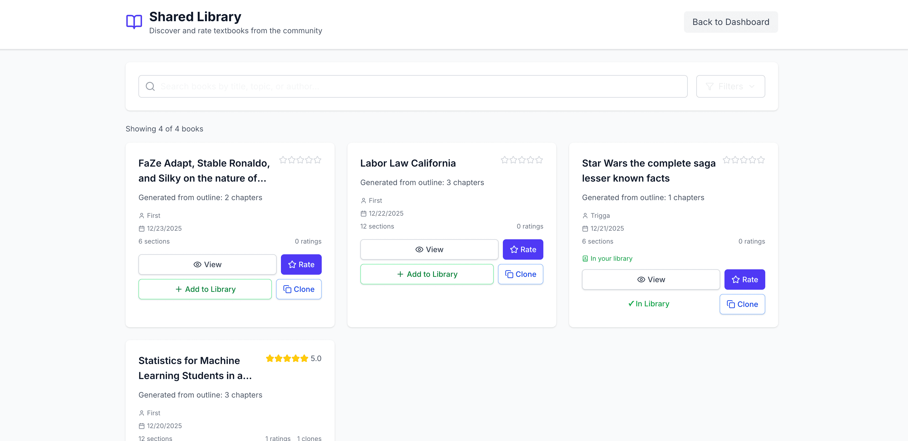View the FaZe Adapt book

[207, 264]
